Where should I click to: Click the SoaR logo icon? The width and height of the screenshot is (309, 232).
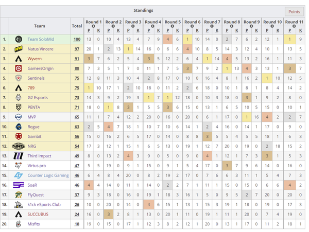point(19,185)
